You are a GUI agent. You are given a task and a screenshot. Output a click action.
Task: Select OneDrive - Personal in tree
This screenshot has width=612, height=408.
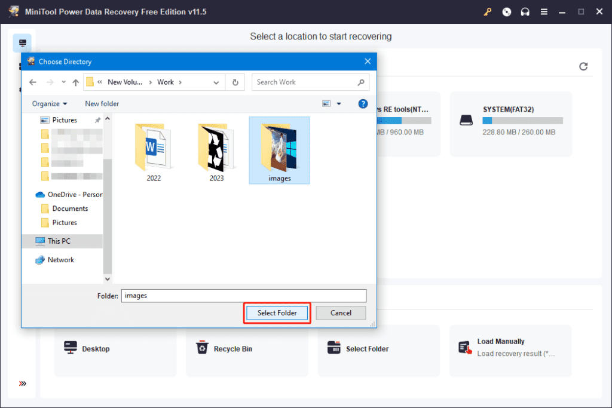pos(69,195)
